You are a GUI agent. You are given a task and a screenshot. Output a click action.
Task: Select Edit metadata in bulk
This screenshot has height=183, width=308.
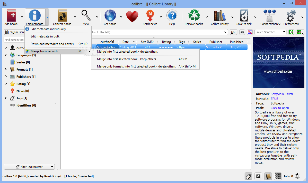click(x=58, y=36)
